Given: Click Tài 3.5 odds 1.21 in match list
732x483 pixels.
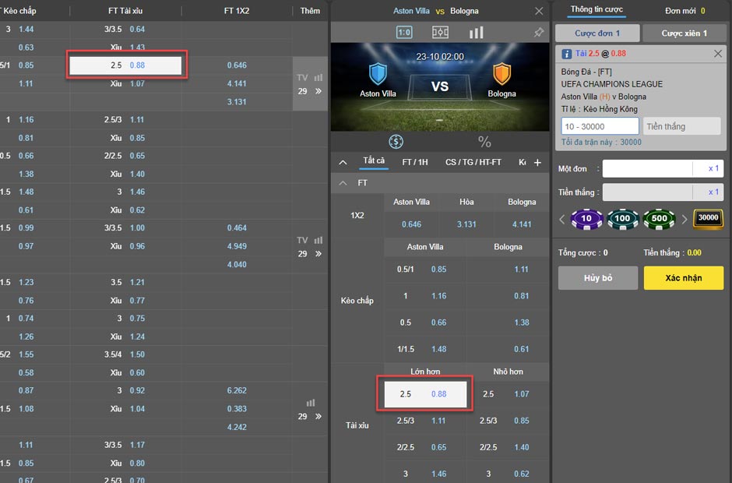Looking at the screenshot, I should coord(137,282).
